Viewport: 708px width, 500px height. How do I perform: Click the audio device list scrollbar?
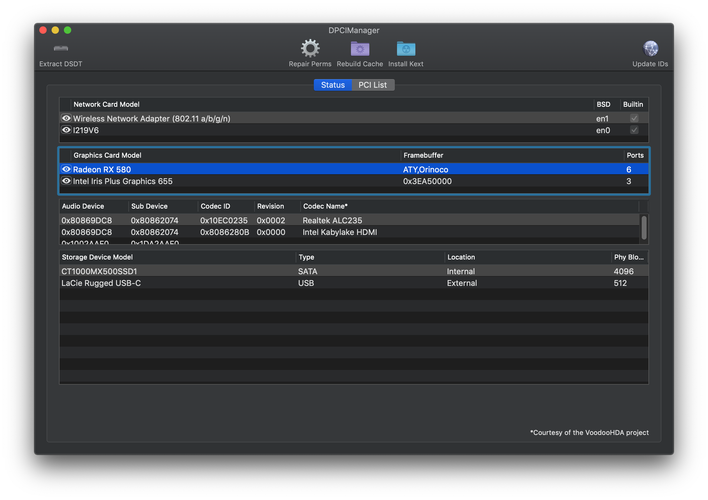tap(644, 228)
